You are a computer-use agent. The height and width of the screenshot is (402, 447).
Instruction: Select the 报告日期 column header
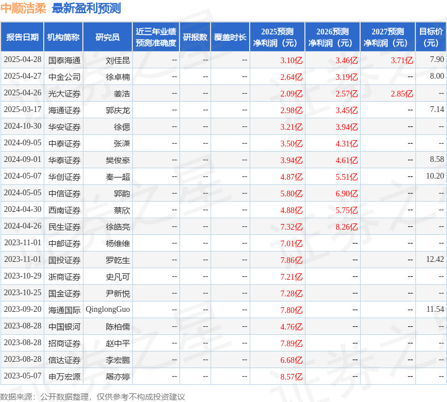(x=22, y=37)
